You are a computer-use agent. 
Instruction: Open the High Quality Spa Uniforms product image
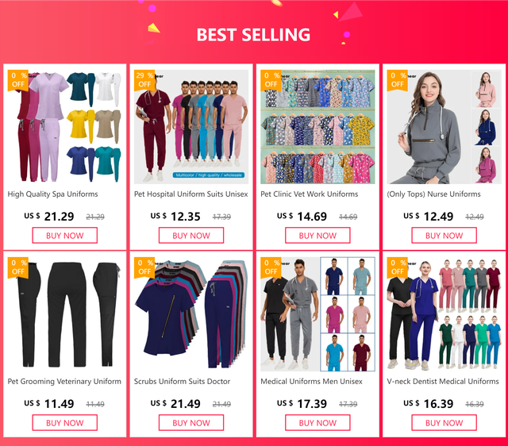coord(65,127)
